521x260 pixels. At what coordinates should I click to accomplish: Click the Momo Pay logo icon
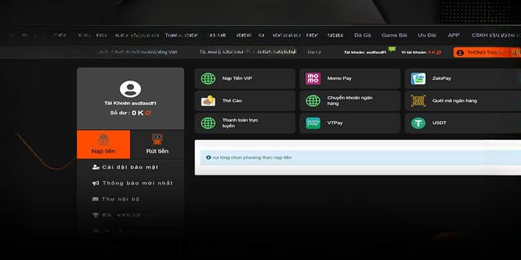[313, 79]
